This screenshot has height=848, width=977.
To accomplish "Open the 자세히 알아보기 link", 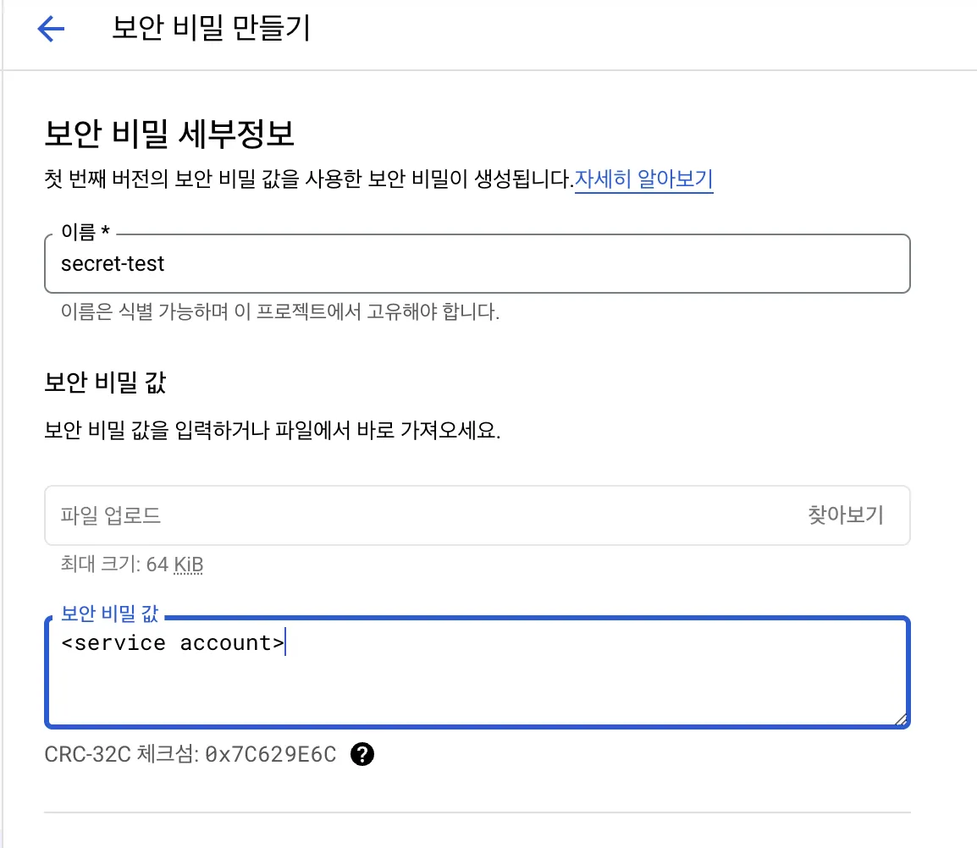I will coord(643,179).
